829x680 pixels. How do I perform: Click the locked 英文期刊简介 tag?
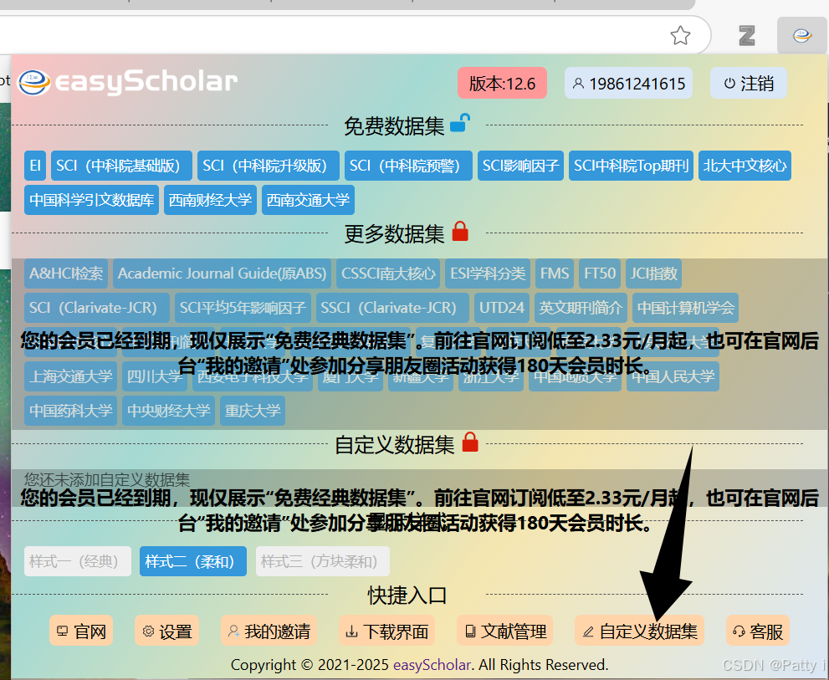tap(581, 308)
